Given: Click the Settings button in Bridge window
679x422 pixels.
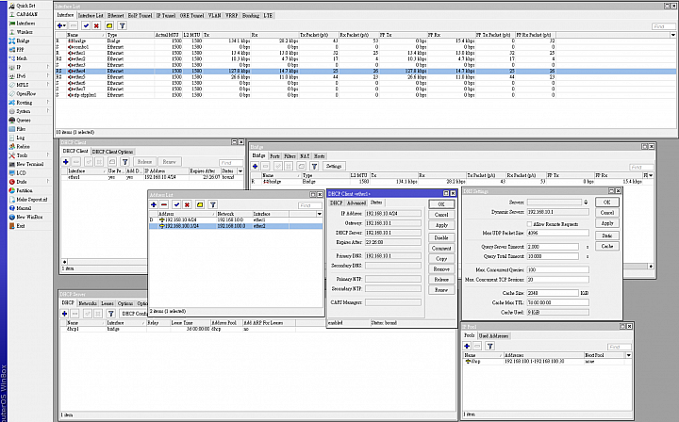Looking at the screenshot, I should pyautogui.click(x=334, y=165).
